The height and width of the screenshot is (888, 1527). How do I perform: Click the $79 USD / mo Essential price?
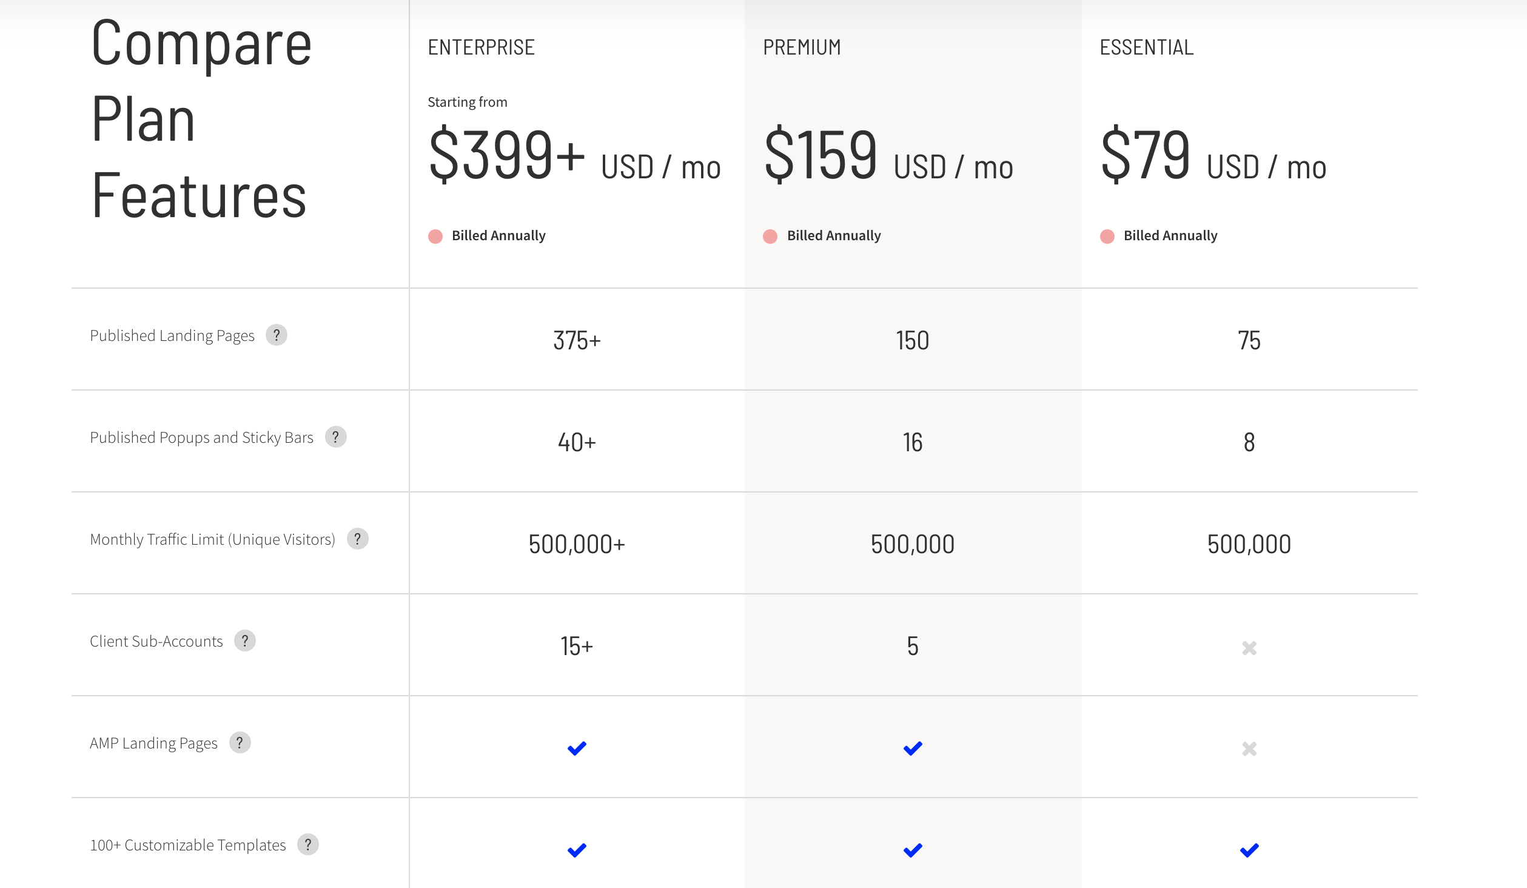1213,155
